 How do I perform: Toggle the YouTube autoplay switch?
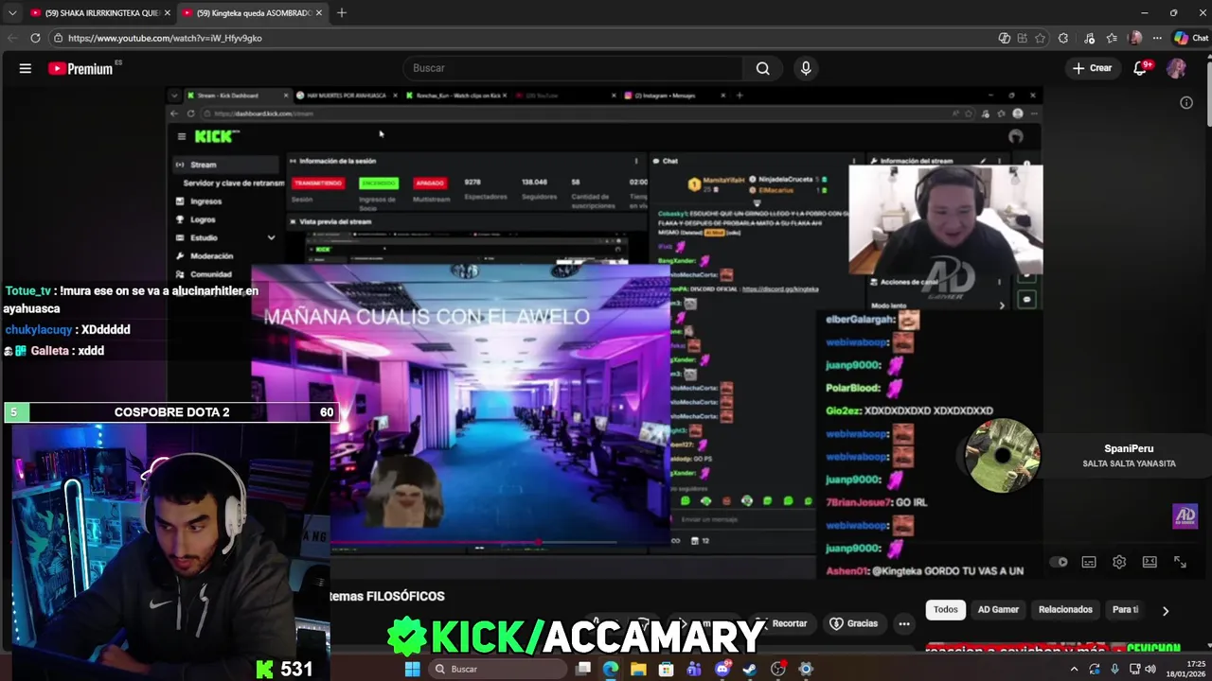click(x=1060, y=562)
